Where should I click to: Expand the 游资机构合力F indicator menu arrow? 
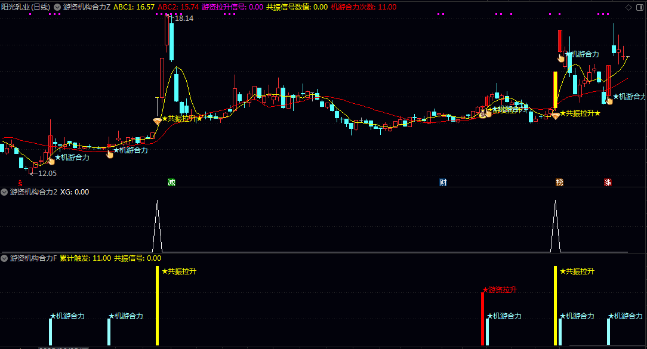pyautogui.click(x=4, y=258)
